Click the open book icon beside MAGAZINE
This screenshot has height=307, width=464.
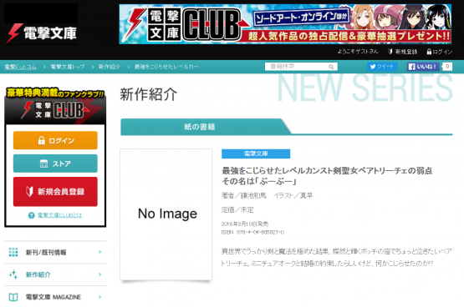point(13,297)
